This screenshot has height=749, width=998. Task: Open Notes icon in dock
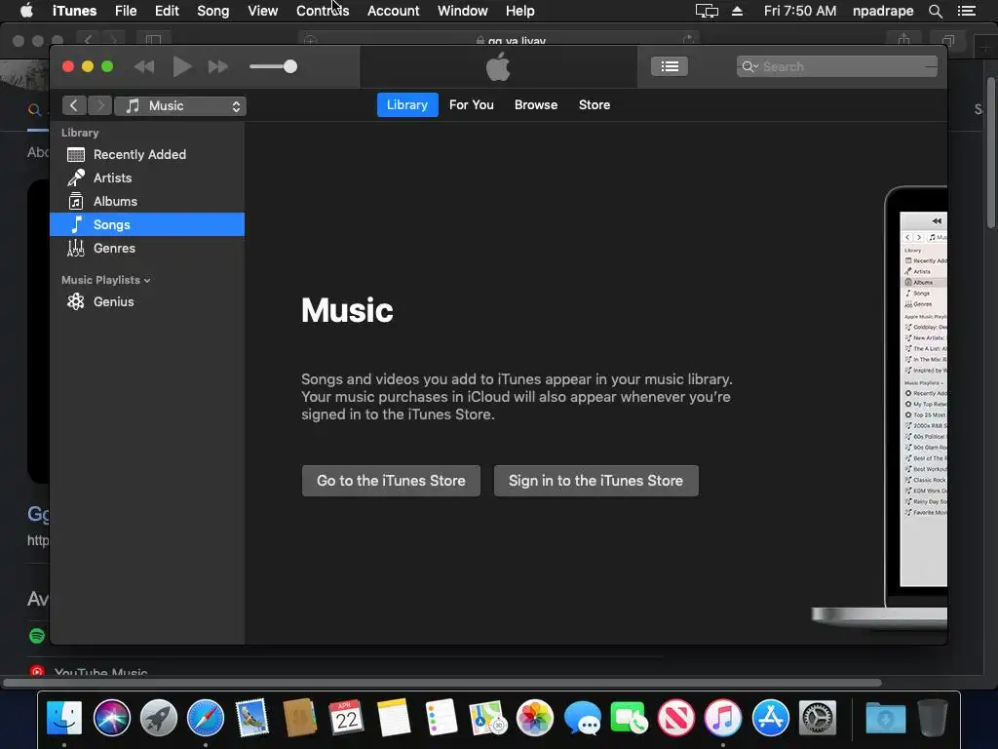coord(394,718)
